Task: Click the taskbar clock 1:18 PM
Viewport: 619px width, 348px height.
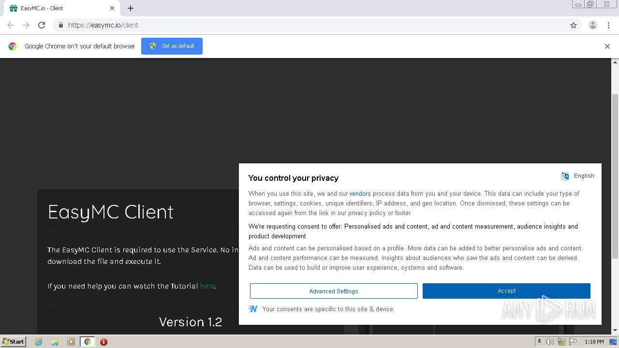Action: point(594,342)
